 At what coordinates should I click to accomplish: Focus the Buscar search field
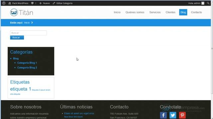(x=28, y=33)
